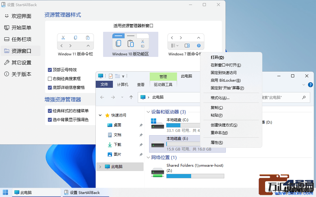Open 欢迎界面 page in StartAllBack sidebar
The image size is (316, 197).
click(21, 16)
